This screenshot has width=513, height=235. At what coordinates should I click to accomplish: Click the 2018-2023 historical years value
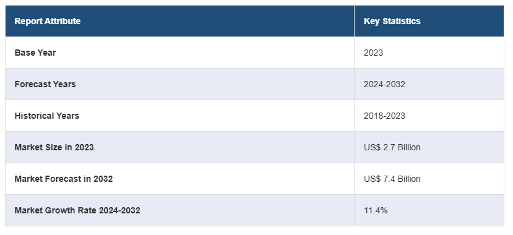384,116
